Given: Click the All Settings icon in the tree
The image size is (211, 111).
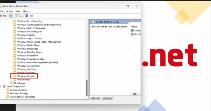Looking at the screenshot, I should coord(11,83).
